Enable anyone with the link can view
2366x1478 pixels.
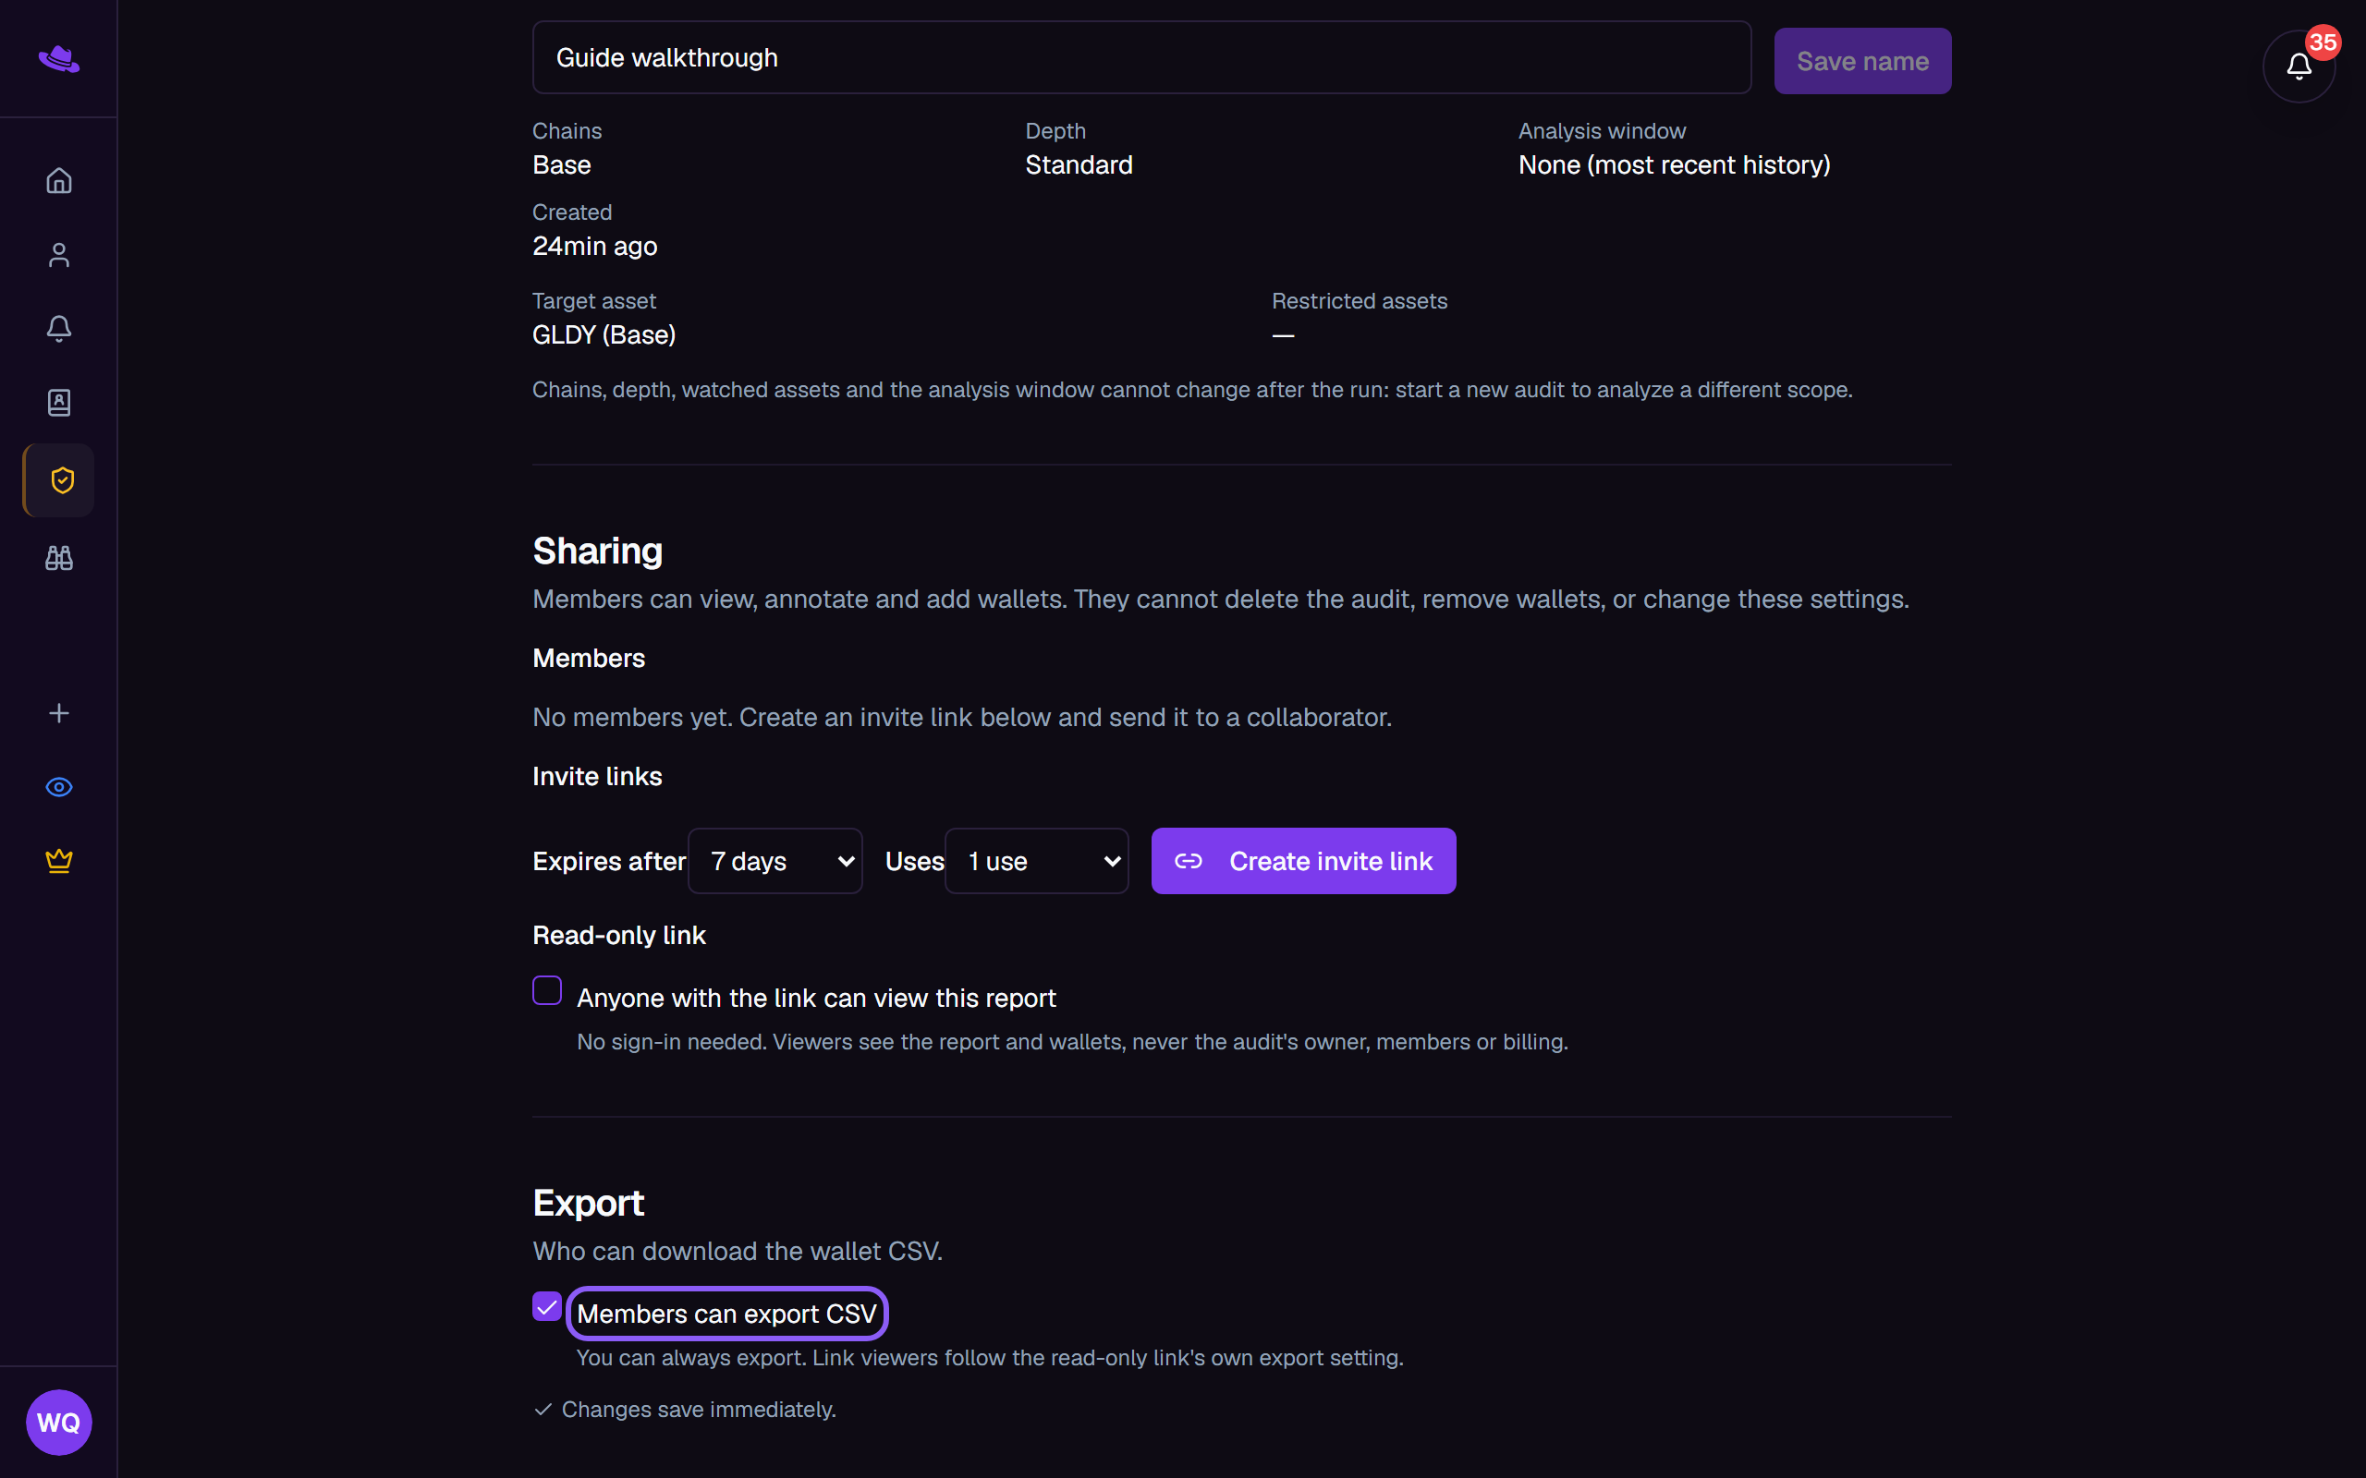pyautogui.click(x=546, y=990)
